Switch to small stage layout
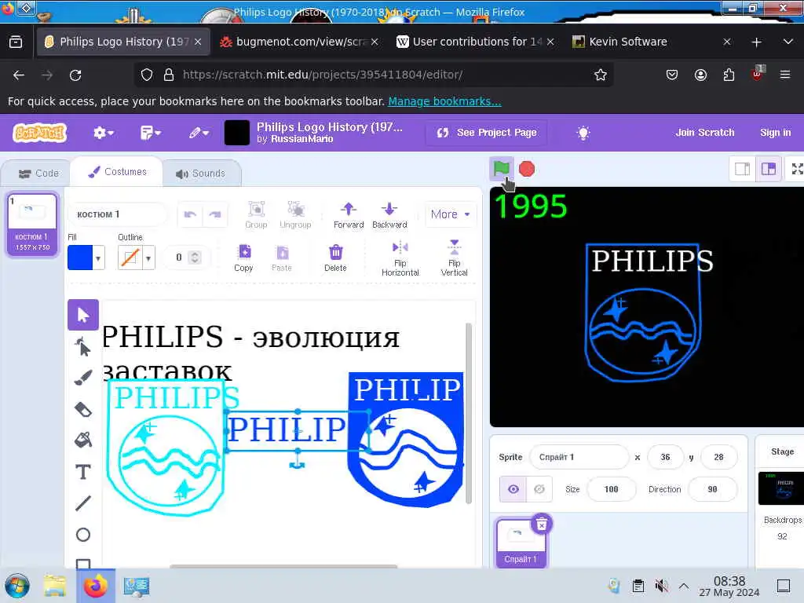The height and width of the screenshot is (603, 804). pos(743,169)
